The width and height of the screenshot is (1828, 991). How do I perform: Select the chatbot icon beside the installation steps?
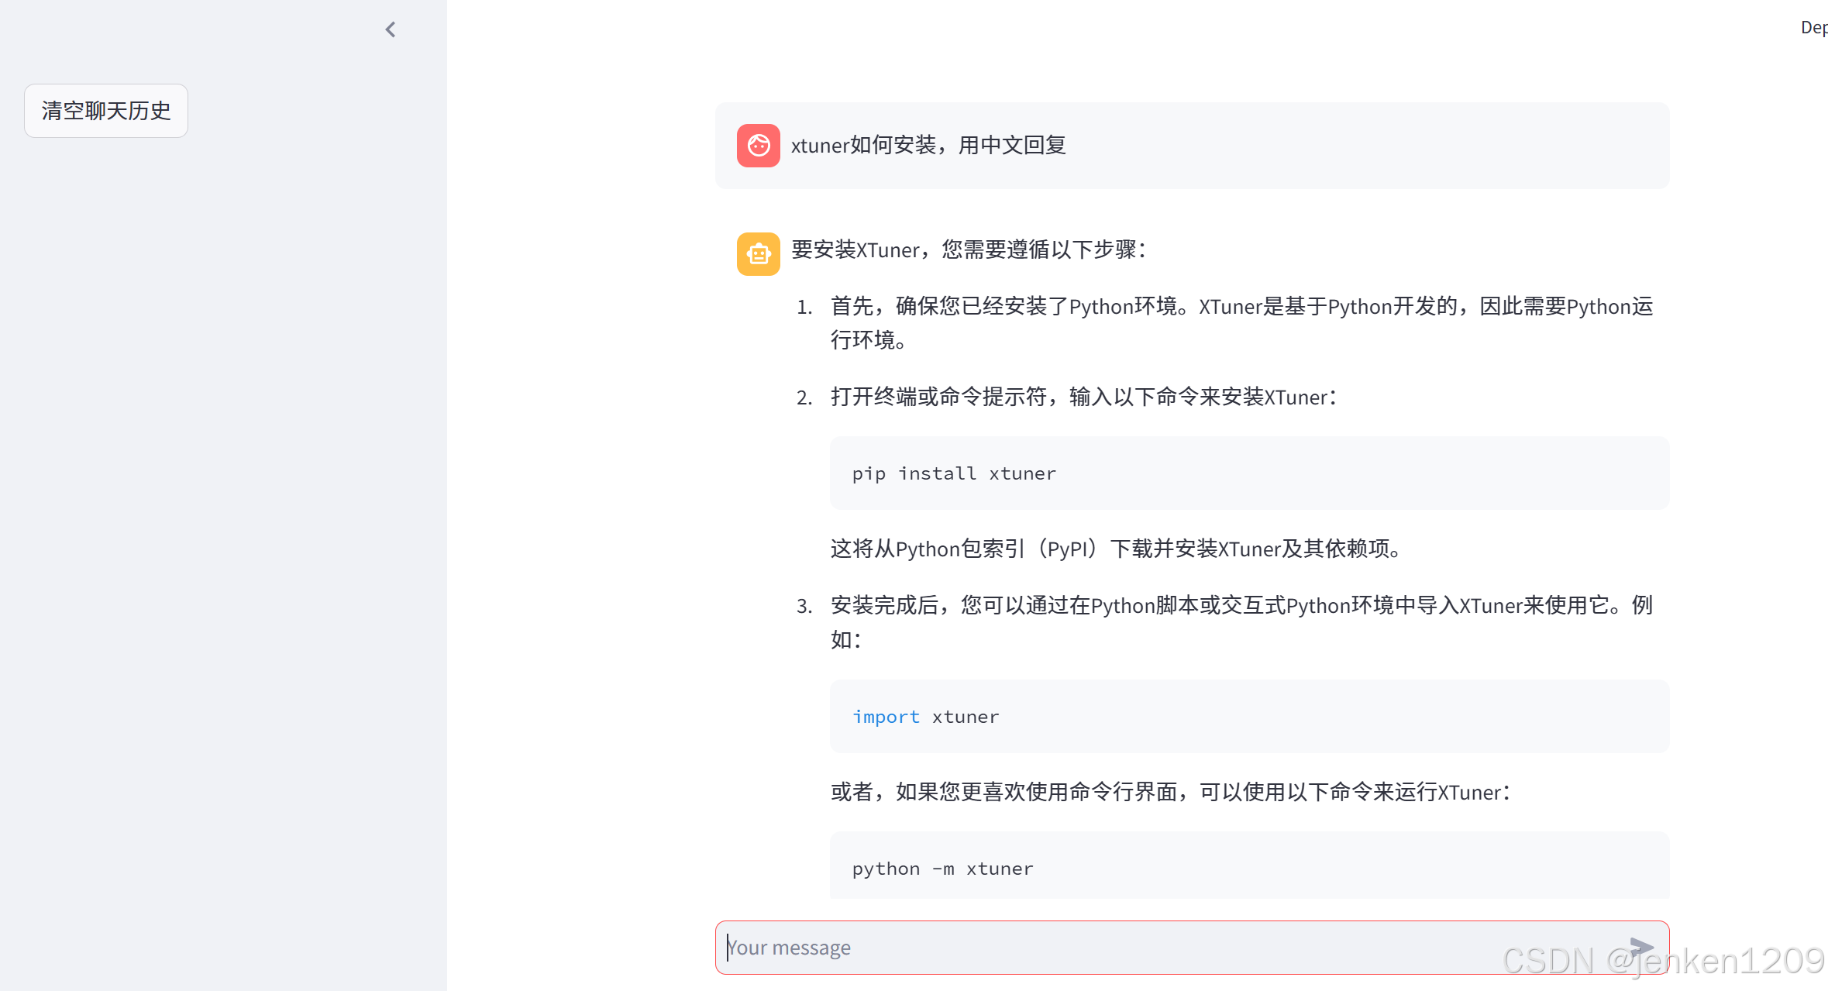tap(758, 253)
